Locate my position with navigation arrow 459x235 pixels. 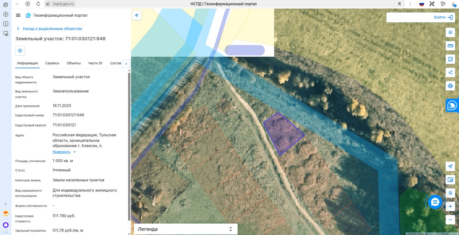tap(450, 166)
